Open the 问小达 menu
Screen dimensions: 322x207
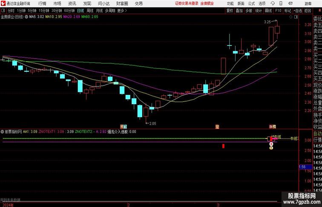pos(104,3)
